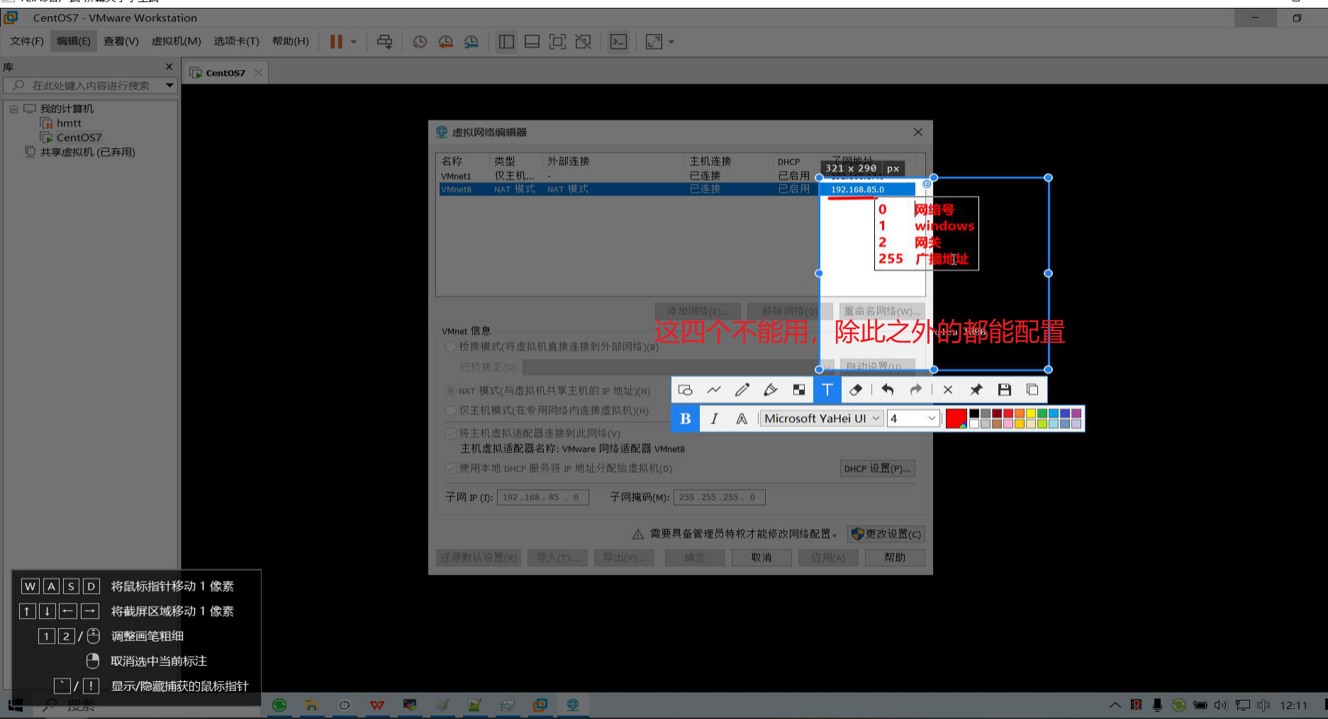Select the highlighter marker tool

771,390
